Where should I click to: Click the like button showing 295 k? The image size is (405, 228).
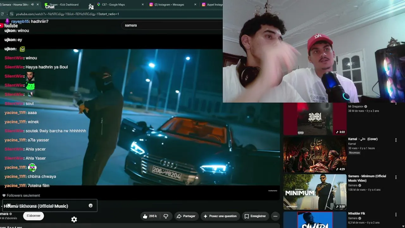tap(150, 216)
